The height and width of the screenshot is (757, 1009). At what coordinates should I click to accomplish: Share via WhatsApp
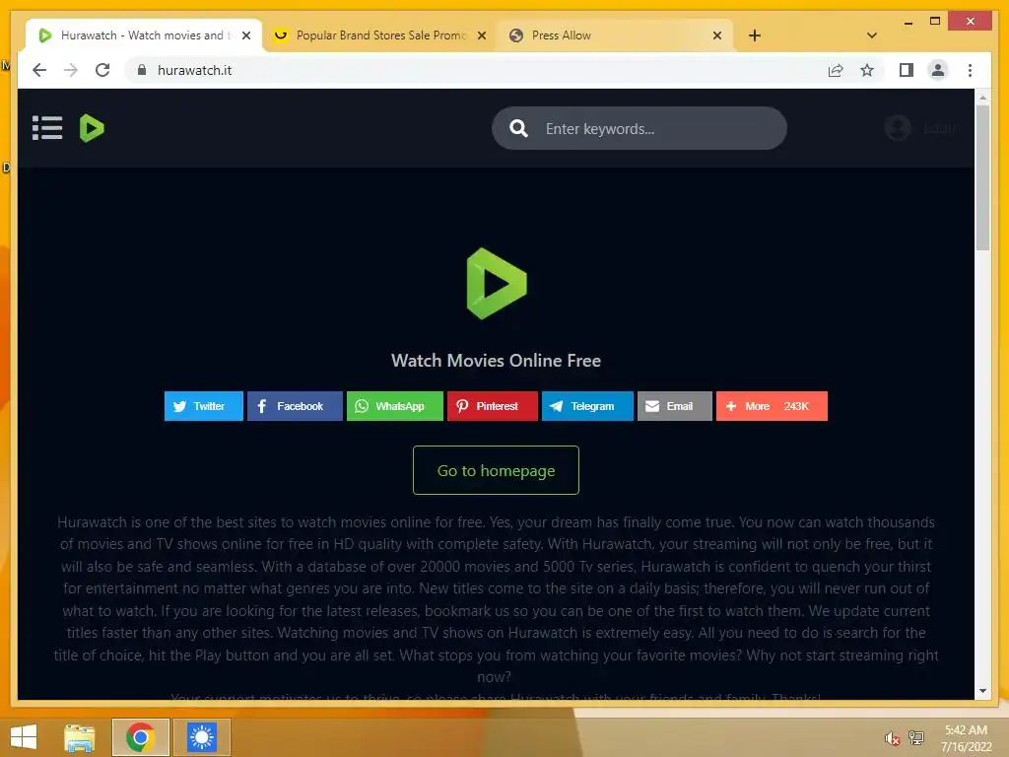pos(394,406)
